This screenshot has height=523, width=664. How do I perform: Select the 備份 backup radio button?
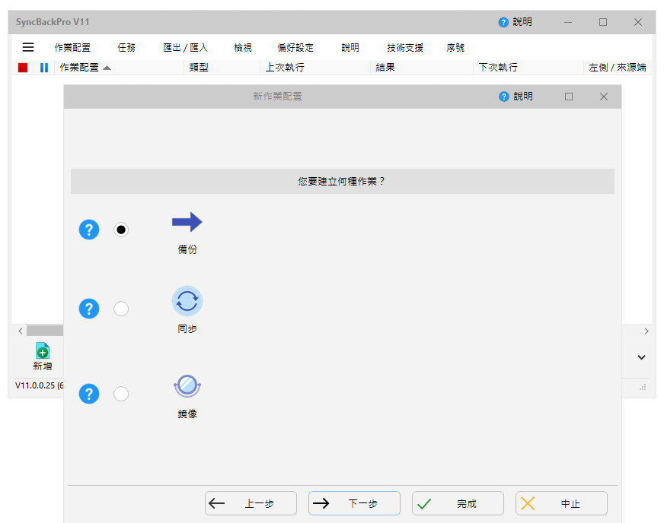[121, 230]
